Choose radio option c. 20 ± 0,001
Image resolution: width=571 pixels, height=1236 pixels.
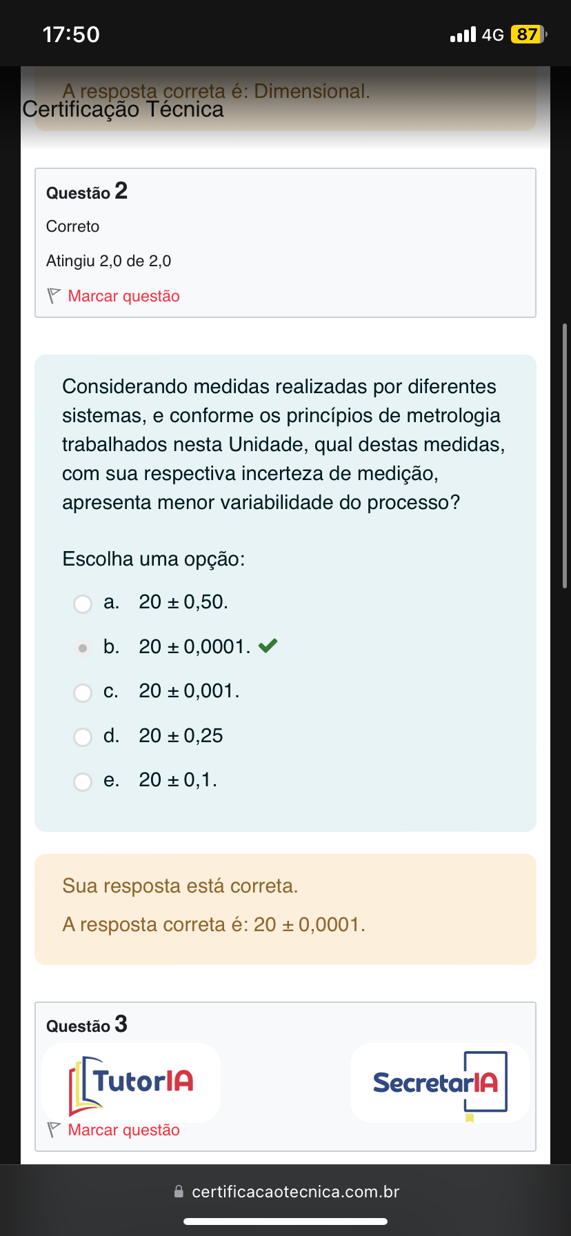[x=83, y=692]
